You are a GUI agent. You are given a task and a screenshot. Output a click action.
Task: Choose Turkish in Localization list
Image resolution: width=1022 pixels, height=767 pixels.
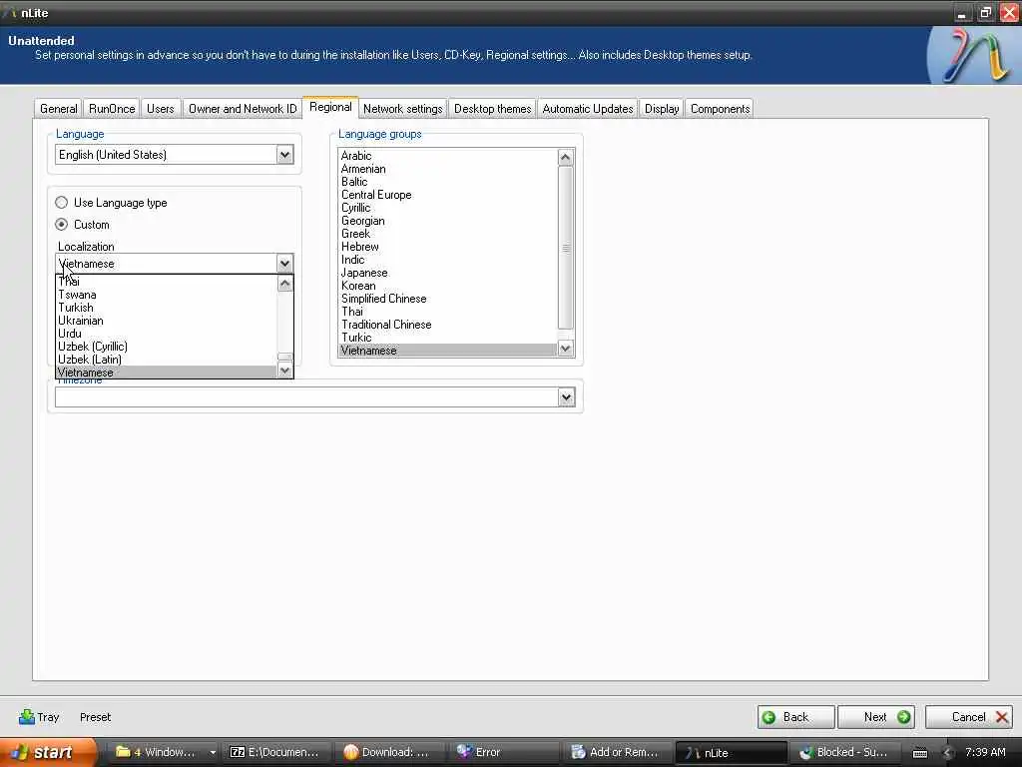pyautogui.click(x=167, y=308)
